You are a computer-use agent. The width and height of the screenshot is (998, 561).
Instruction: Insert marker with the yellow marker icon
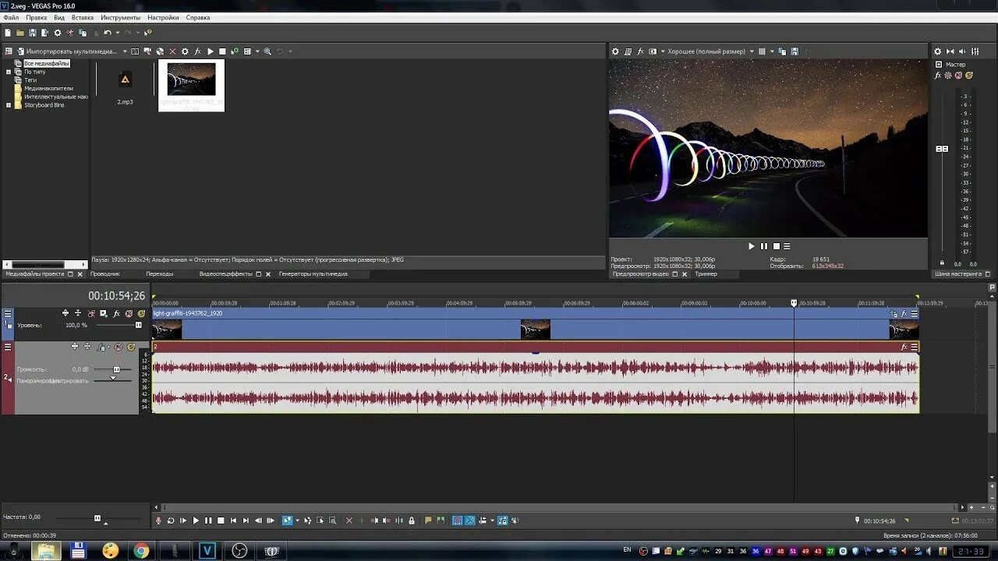tap(428, 520)
